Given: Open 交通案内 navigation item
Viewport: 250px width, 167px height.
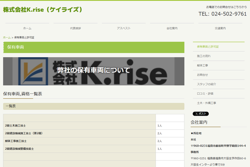Looking at the screenshot, I should (220, 28).
